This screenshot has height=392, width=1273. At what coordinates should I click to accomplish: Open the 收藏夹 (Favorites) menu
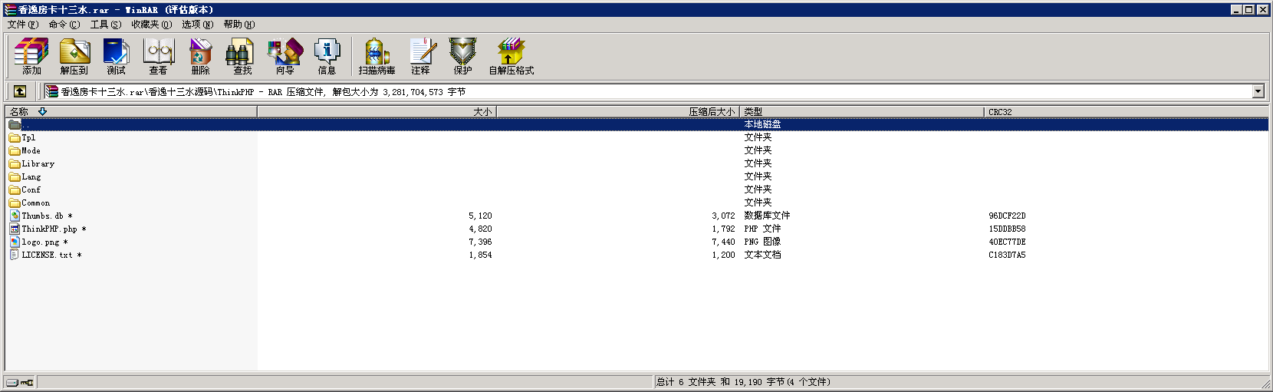(x=151, y=25)
